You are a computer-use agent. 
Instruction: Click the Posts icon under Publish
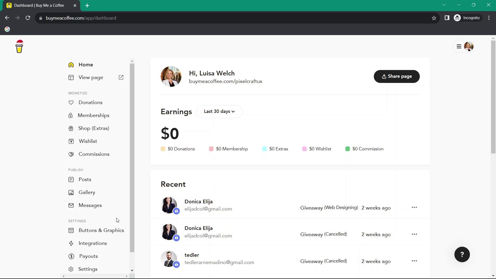click(x=71, y=180)
